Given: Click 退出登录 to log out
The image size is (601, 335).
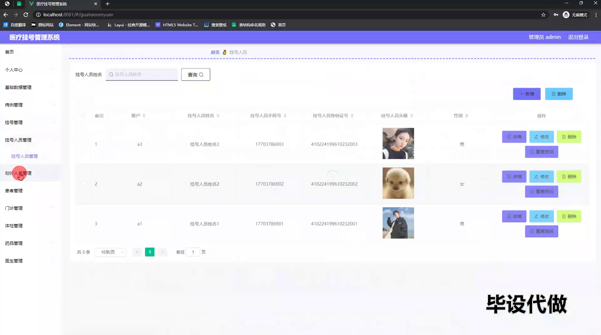Looking at the screenshot, I should tap(578, 37).
